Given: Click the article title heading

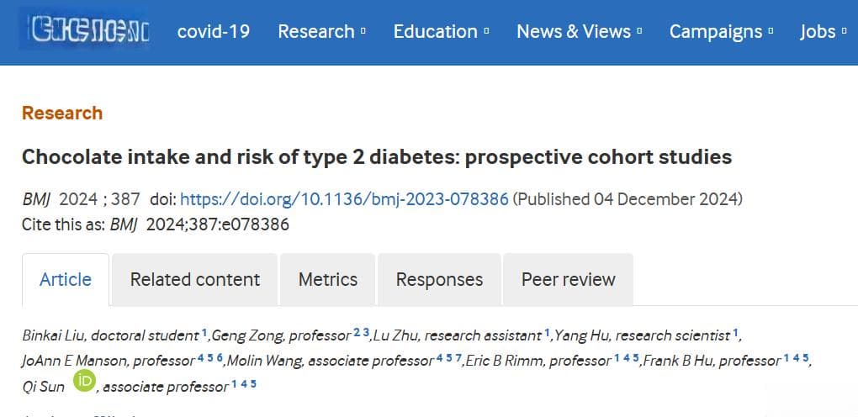Looking at the screenshot, I should point(377,157).
